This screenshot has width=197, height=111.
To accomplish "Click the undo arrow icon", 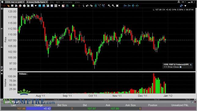I will click(x=87, y=6).
